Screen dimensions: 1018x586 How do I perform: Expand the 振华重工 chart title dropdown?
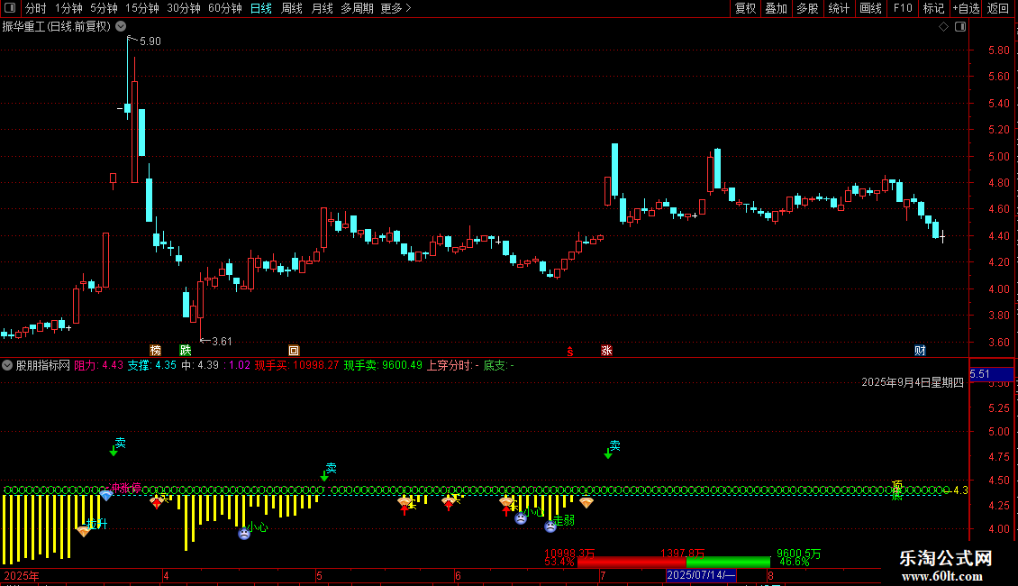121,27
